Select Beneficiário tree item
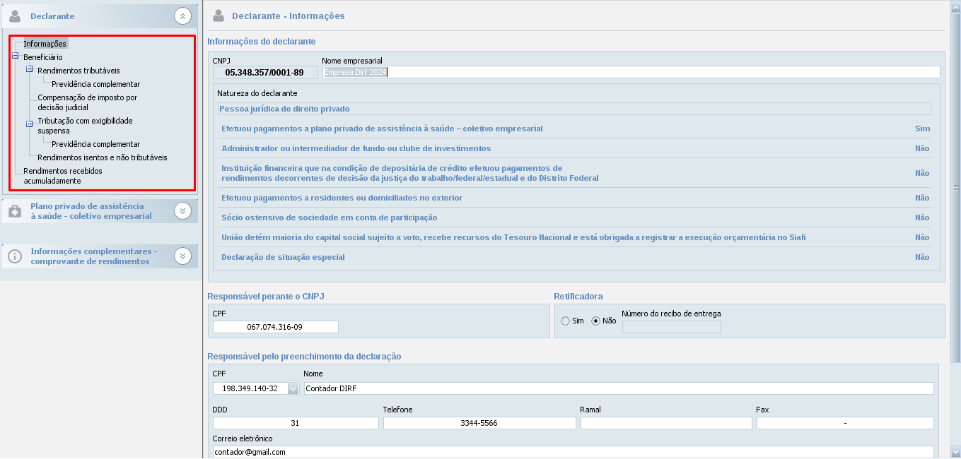Screen dimensions: 961x459 pyautogui.click(x=43, y=56)
